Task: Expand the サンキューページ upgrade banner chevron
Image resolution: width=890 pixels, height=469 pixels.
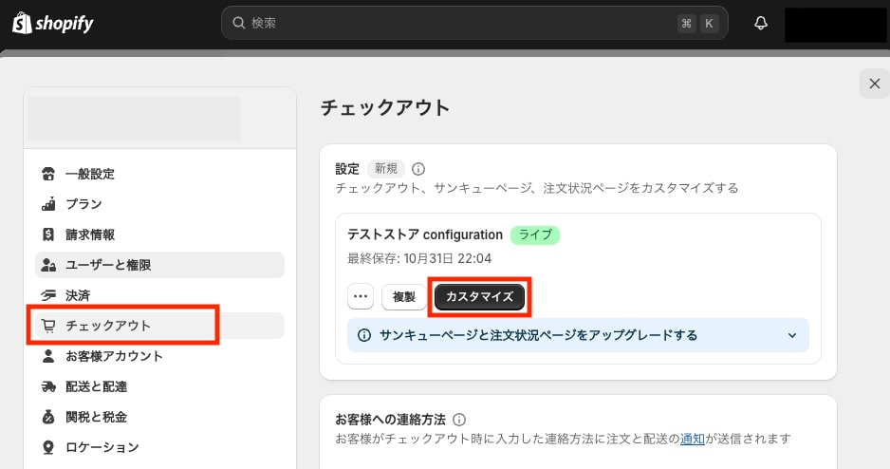Action: [792, 335]
